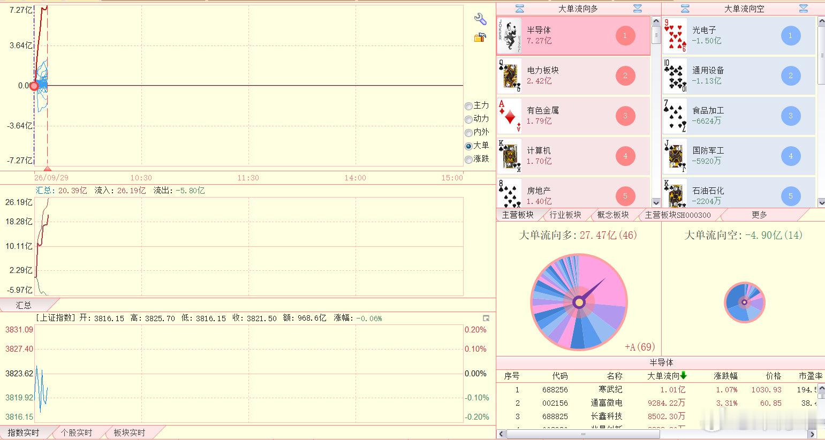Click the green sort arrow on 大单流向 column

coord(683,375)
